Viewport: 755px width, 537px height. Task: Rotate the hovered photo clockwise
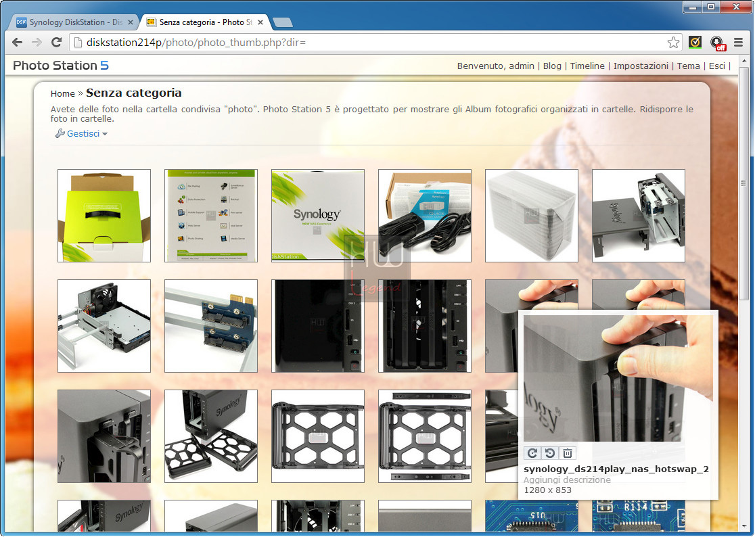pyautogui.click(x=532, y=452)
